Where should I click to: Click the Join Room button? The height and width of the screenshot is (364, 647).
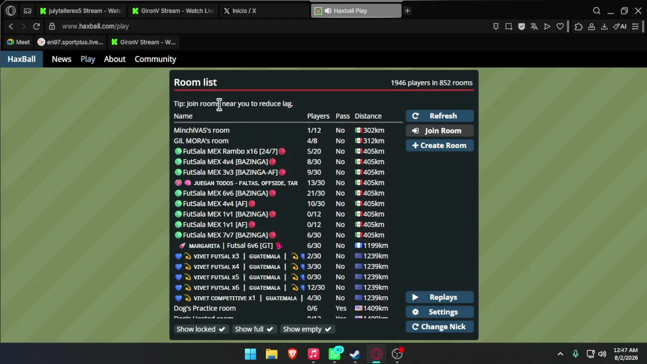(440, 131)
